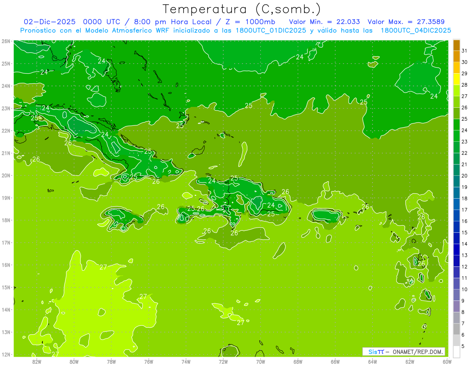Click color bar label "17"

464,210
